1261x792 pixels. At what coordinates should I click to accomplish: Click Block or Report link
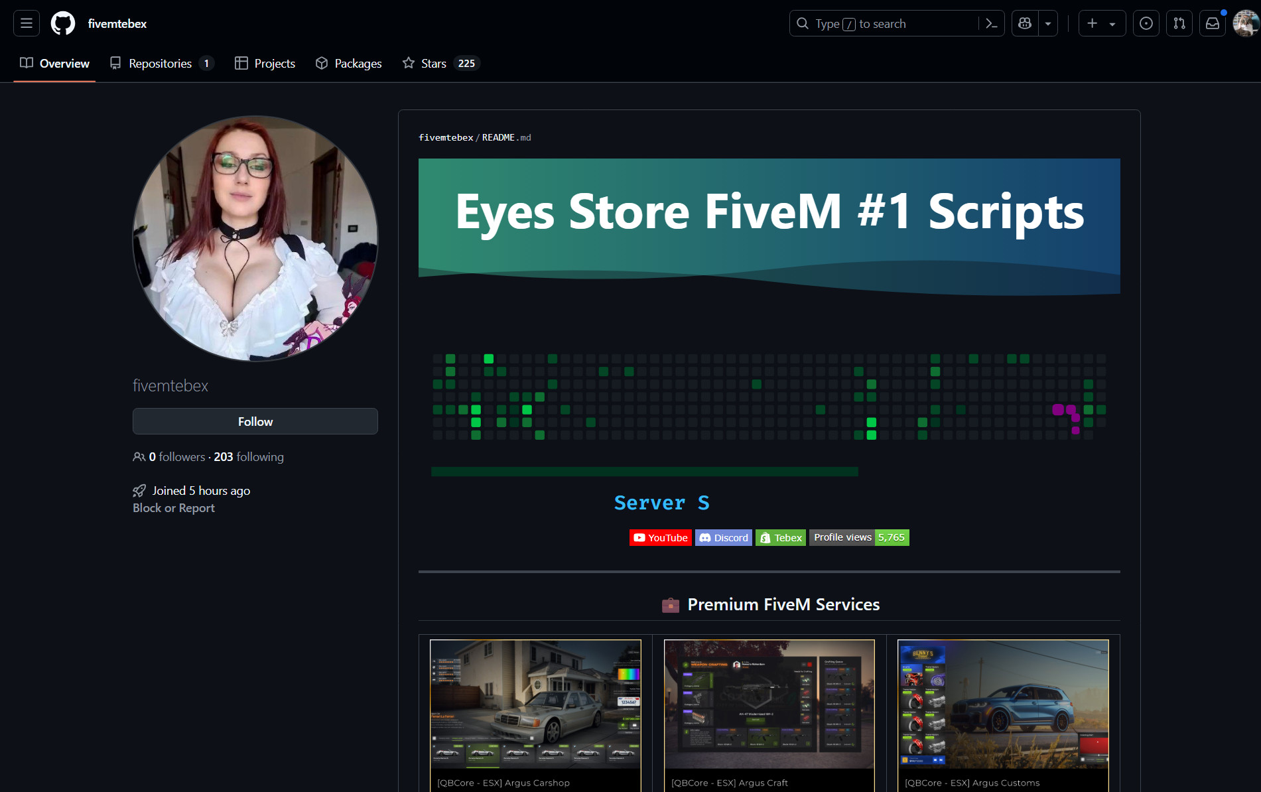tap(174, 507)
